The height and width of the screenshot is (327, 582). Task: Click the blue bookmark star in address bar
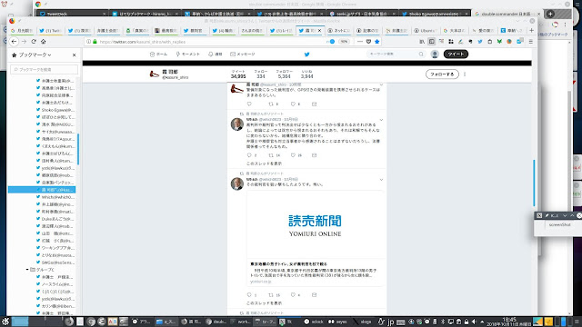click(377, 42)
